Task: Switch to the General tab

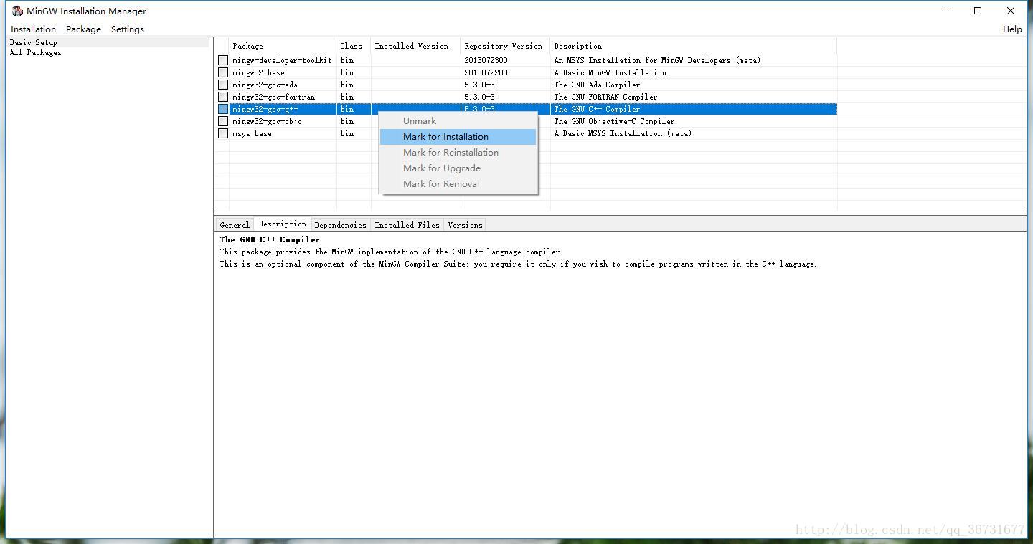Action: (x=235, y=225)
